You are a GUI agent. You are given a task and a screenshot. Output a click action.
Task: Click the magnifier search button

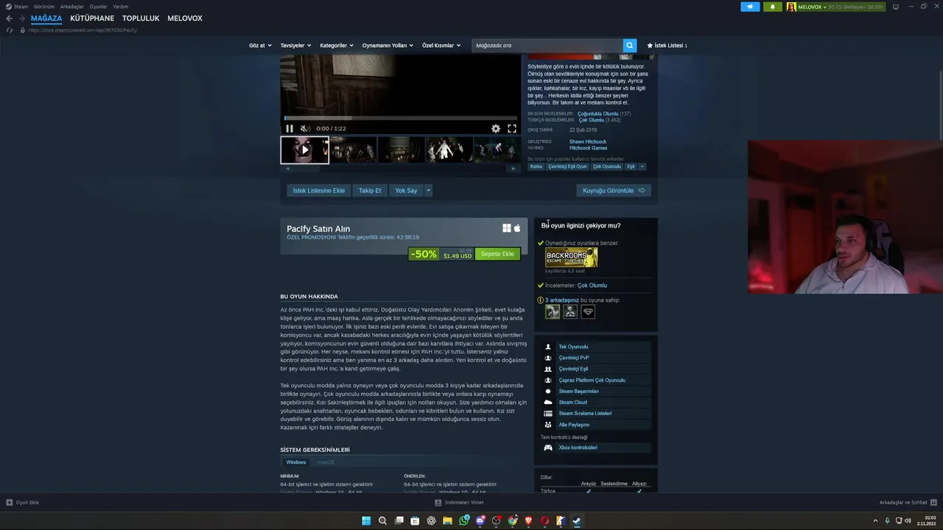click(629, 46)
